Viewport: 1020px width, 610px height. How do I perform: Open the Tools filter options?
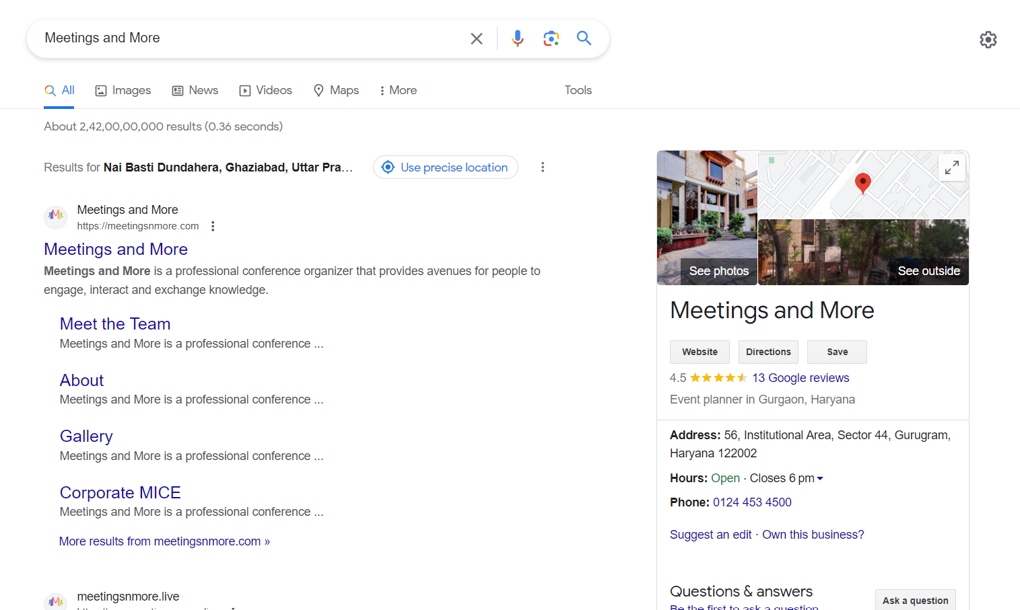[x=578, y=90]
